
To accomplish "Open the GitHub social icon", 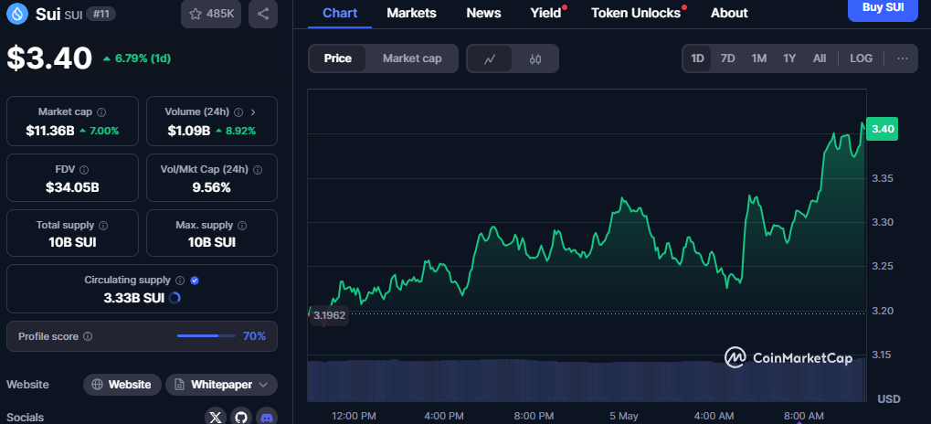I will tap(241, 417).
